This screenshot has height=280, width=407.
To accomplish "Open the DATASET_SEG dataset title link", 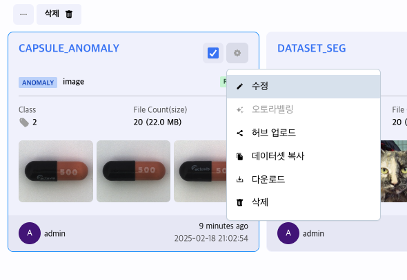I will coord(312,48).
